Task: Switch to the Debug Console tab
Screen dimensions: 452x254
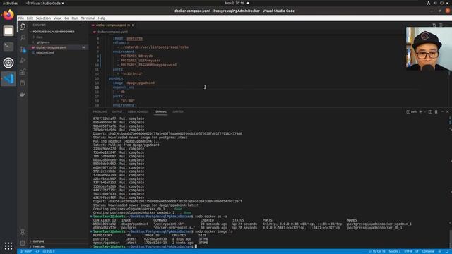Action: (138, 111)
